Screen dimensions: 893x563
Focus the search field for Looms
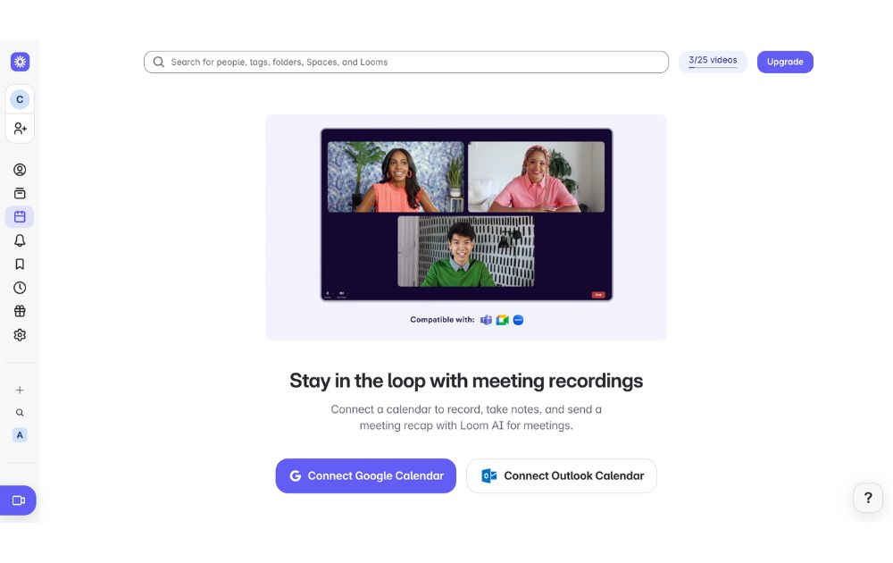[406, 63]
